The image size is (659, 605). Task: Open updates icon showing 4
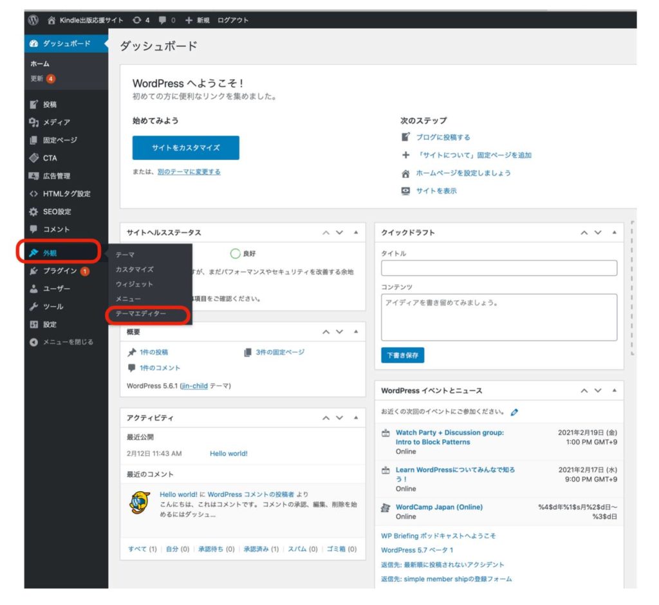(x=136, y=20)
